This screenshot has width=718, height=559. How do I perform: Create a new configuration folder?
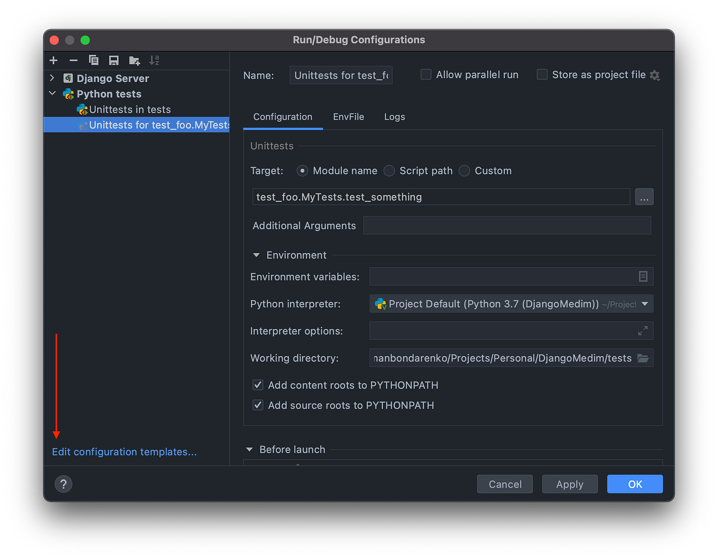pos(134,60)
